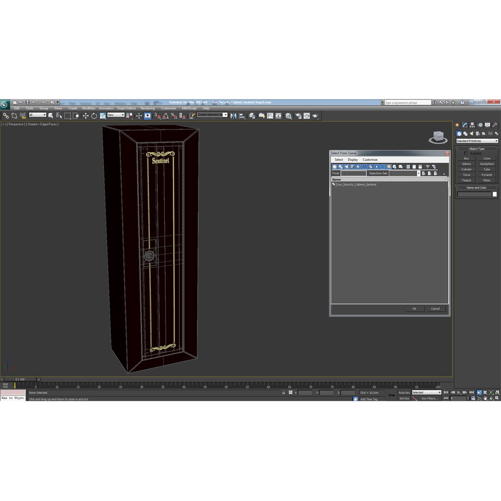Select the Select and Move tool
The width and height of the screenshot is (501, 501).
(86, 116)
